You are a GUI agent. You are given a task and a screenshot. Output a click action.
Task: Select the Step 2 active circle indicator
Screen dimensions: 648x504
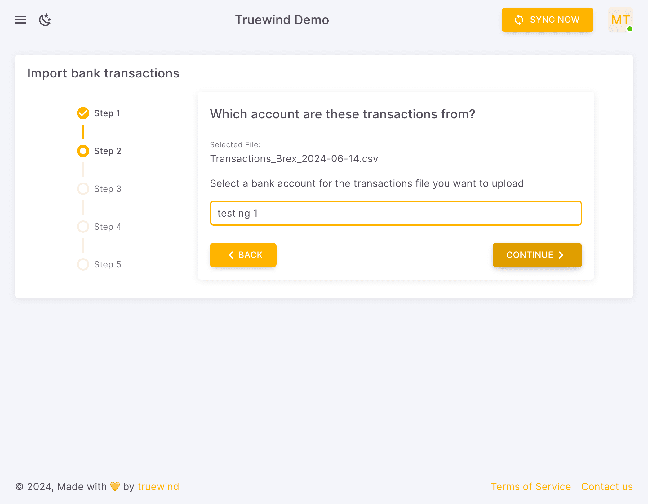pyautogui.click(x=83, y=151)
